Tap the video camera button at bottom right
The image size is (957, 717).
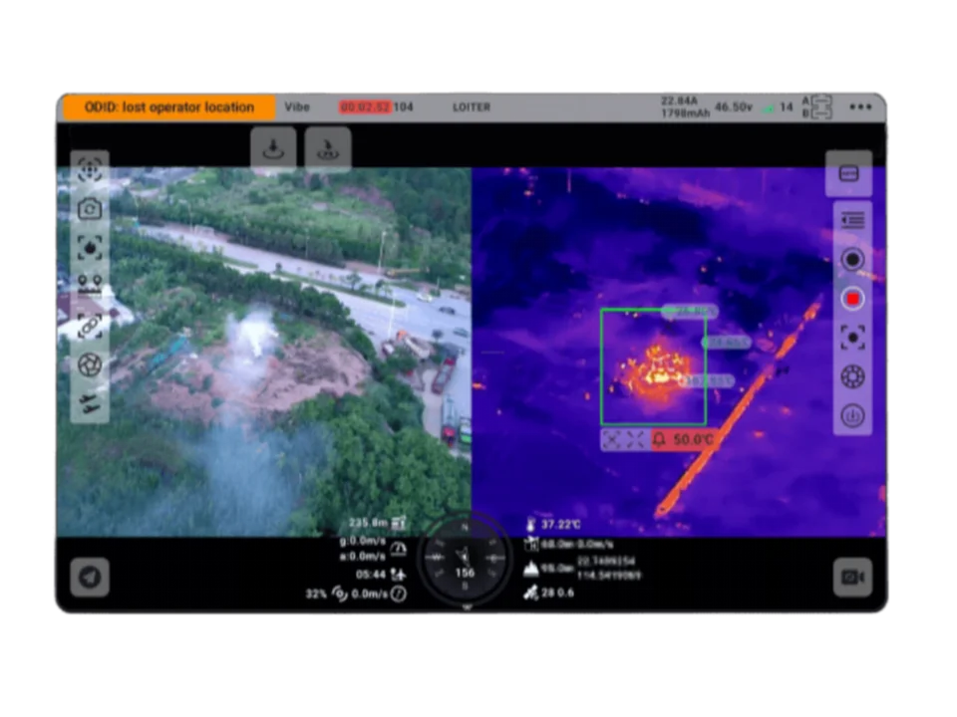(852, 577)
